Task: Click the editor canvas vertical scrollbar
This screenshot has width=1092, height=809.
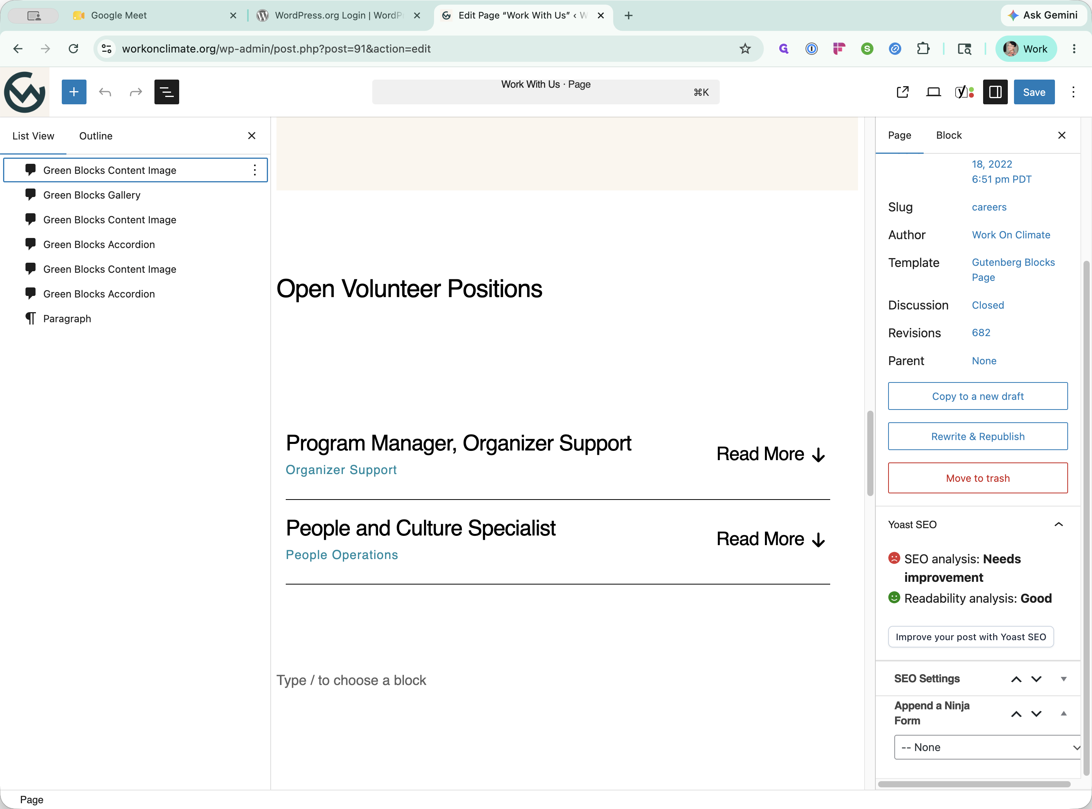Action: click(x=870, y=453)
